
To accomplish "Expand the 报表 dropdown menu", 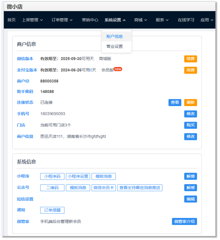I will [x=162, y=20].
